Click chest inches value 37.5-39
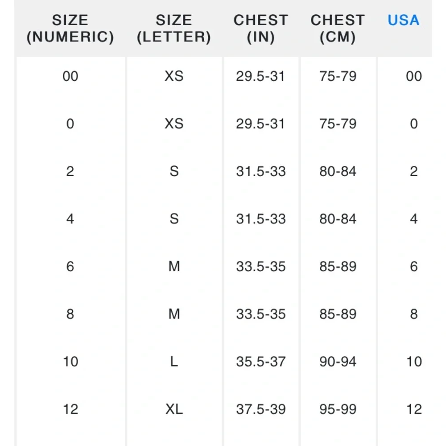 pyautogui.click(x=261, y=409)
